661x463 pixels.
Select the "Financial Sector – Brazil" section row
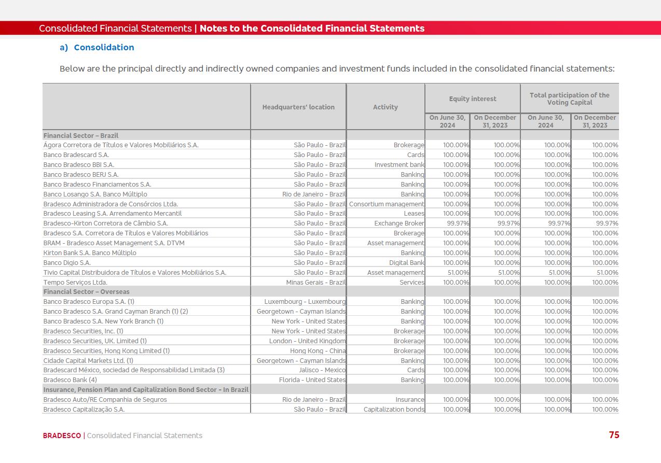pyautogui.click(x=81, y=136)
